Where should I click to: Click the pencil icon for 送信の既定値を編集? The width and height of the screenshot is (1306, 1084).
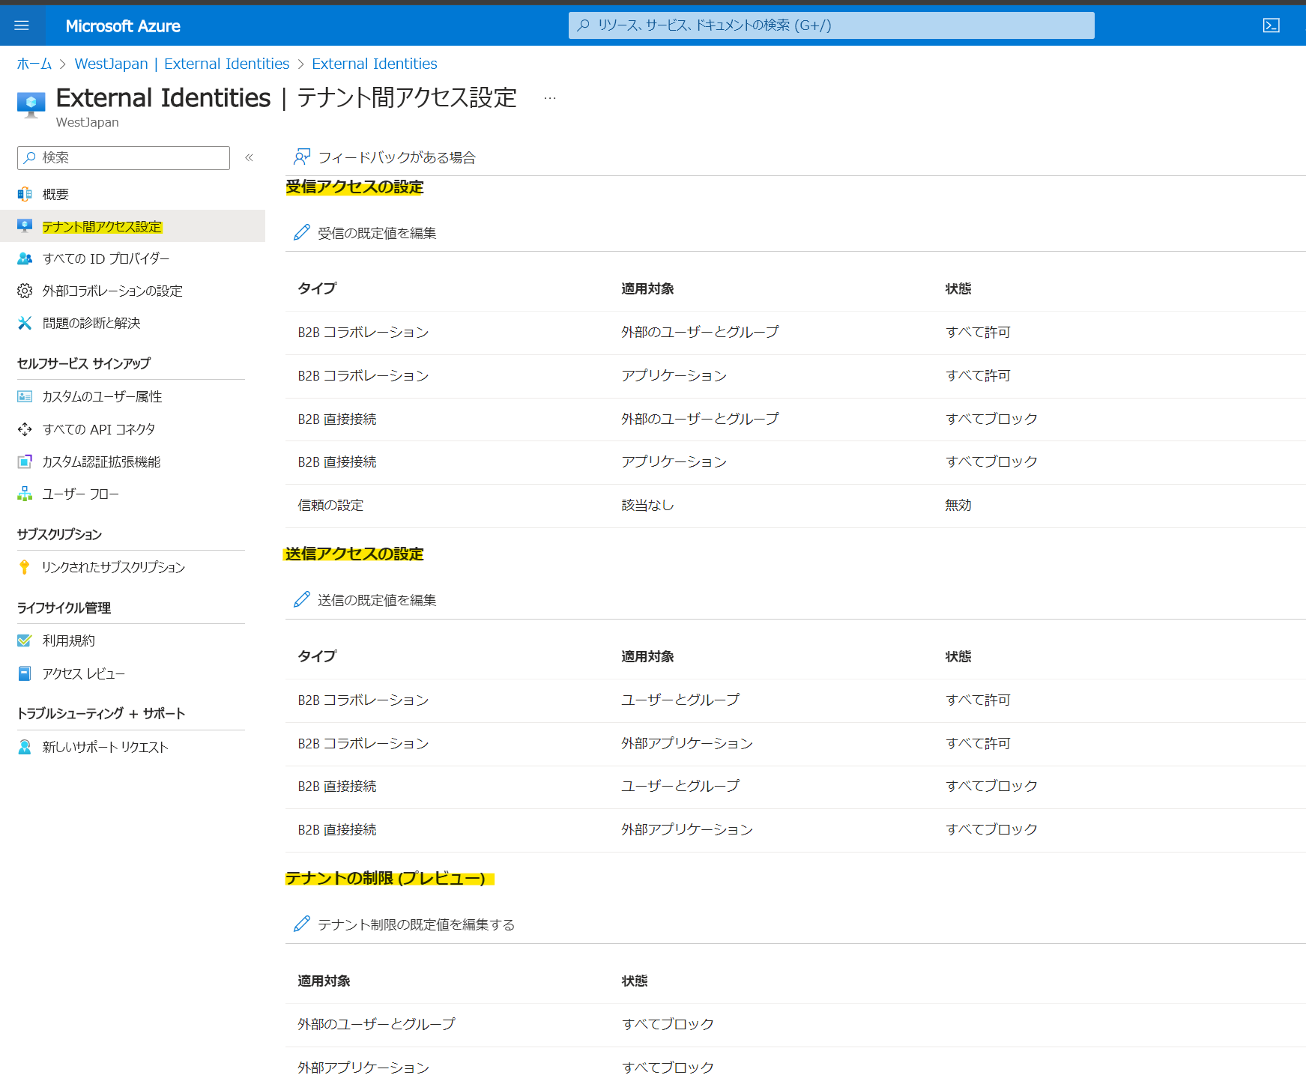[x=302, y=600]
